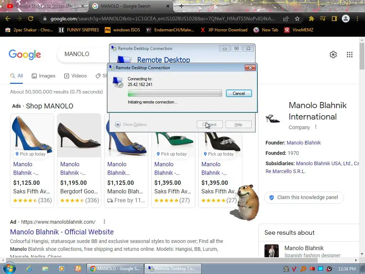The image size is (365, 274).
Task: Bookmark this page with the star icon
Action: click(297, 19)
